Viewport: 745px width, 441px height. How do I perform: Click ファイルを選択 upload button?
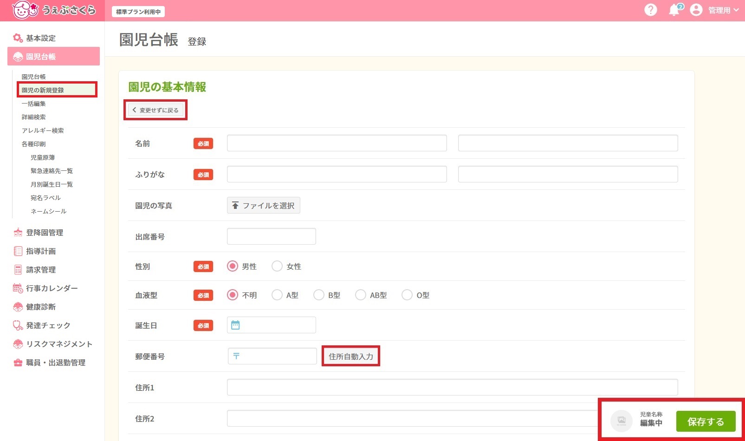click(x=264, y=205)
